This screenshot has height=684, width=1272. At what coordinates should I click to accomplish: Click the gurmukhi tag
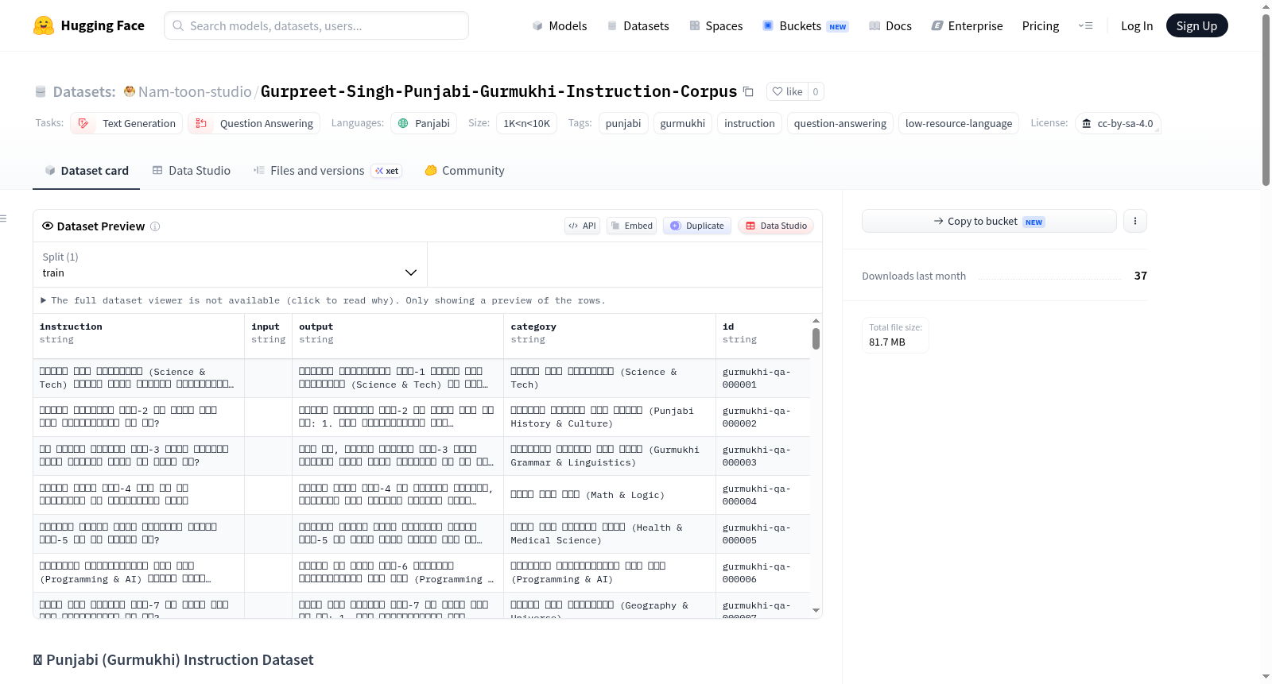(x=683, y=123)
